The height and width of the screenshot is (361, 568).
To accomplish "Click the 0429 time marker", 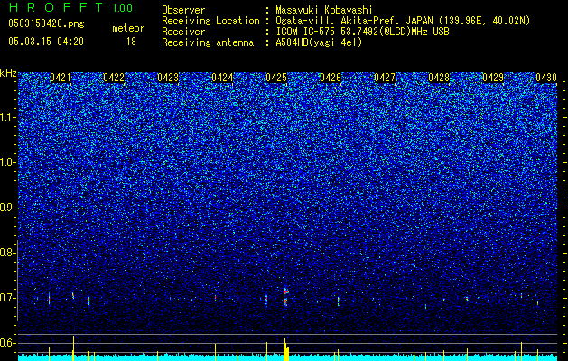I will (x=493, y=78).
